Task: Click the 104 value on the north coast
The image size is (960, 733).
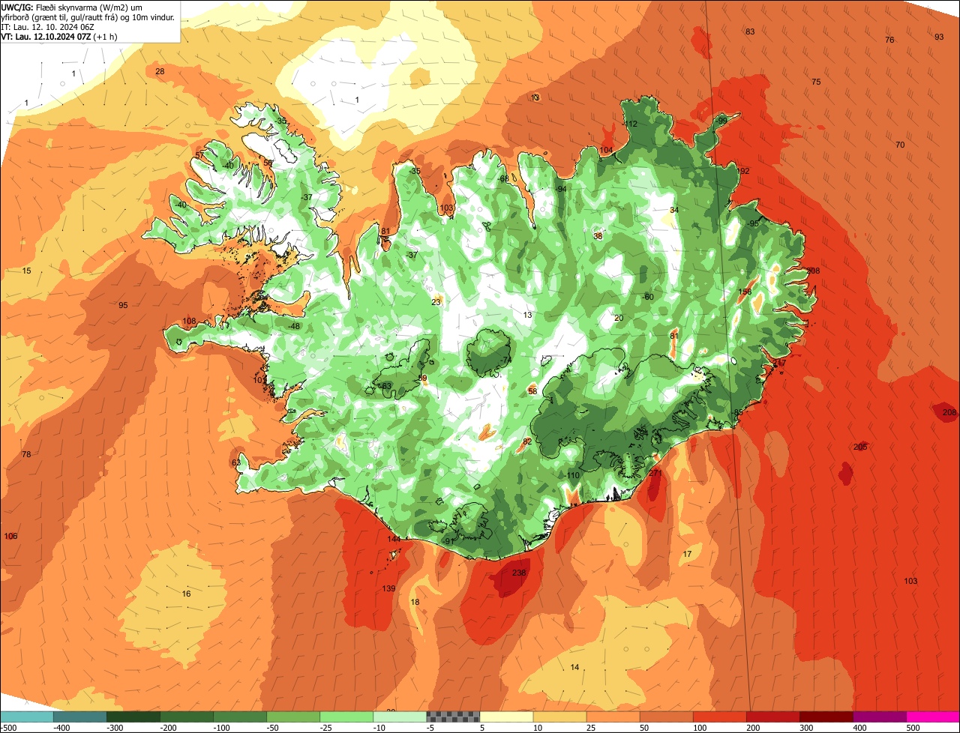Action: click(x=606, y=151)
